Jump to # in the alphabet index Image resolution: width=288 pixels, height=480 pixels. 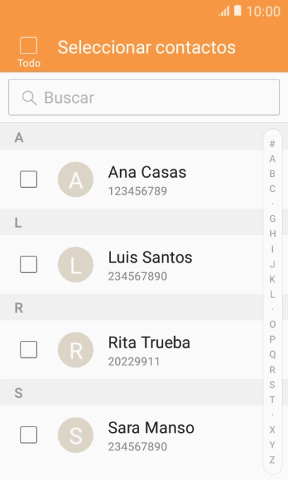coord(272,143)
